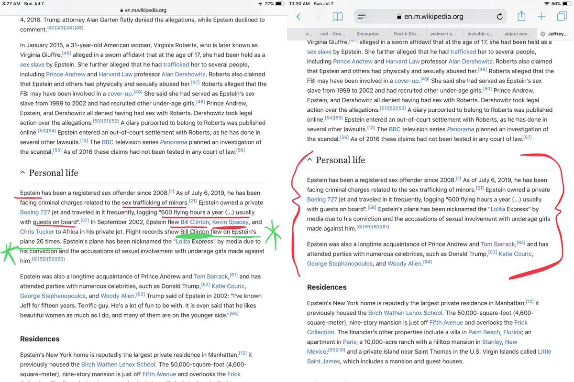This screenshot has height=382, width=574.
Task: Open citation [63] after Donald Trump in right screenshot
Action: tap(492, 252)
